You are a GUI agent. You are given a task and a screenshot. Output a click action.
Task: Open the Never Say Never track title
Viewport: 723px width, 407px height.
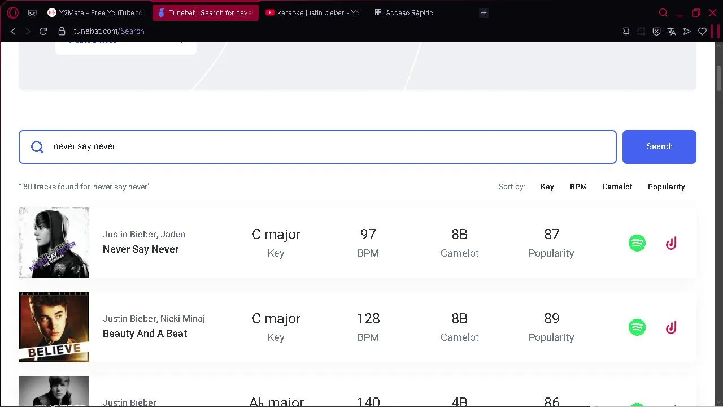(x=141, y=249)
